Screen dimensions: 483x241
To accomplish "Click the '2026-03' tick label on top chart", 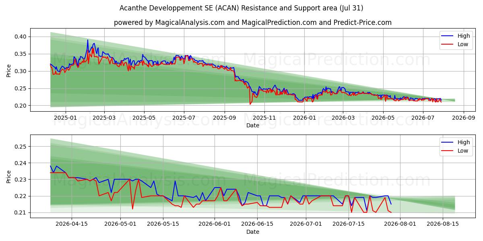I will pyautogui.click(x=343, y=118).
